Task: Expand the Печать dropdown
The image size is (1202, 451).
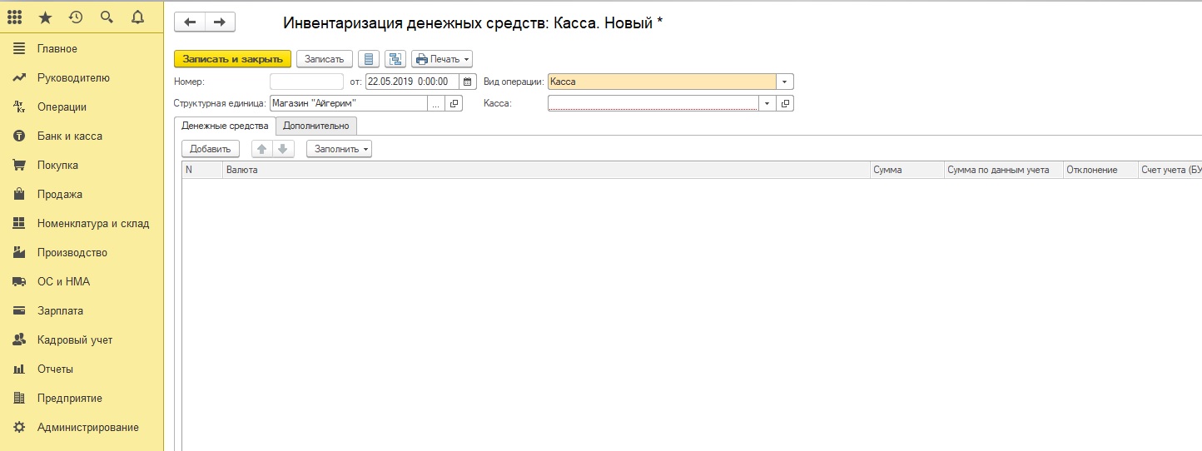Action: pos(442,59)
